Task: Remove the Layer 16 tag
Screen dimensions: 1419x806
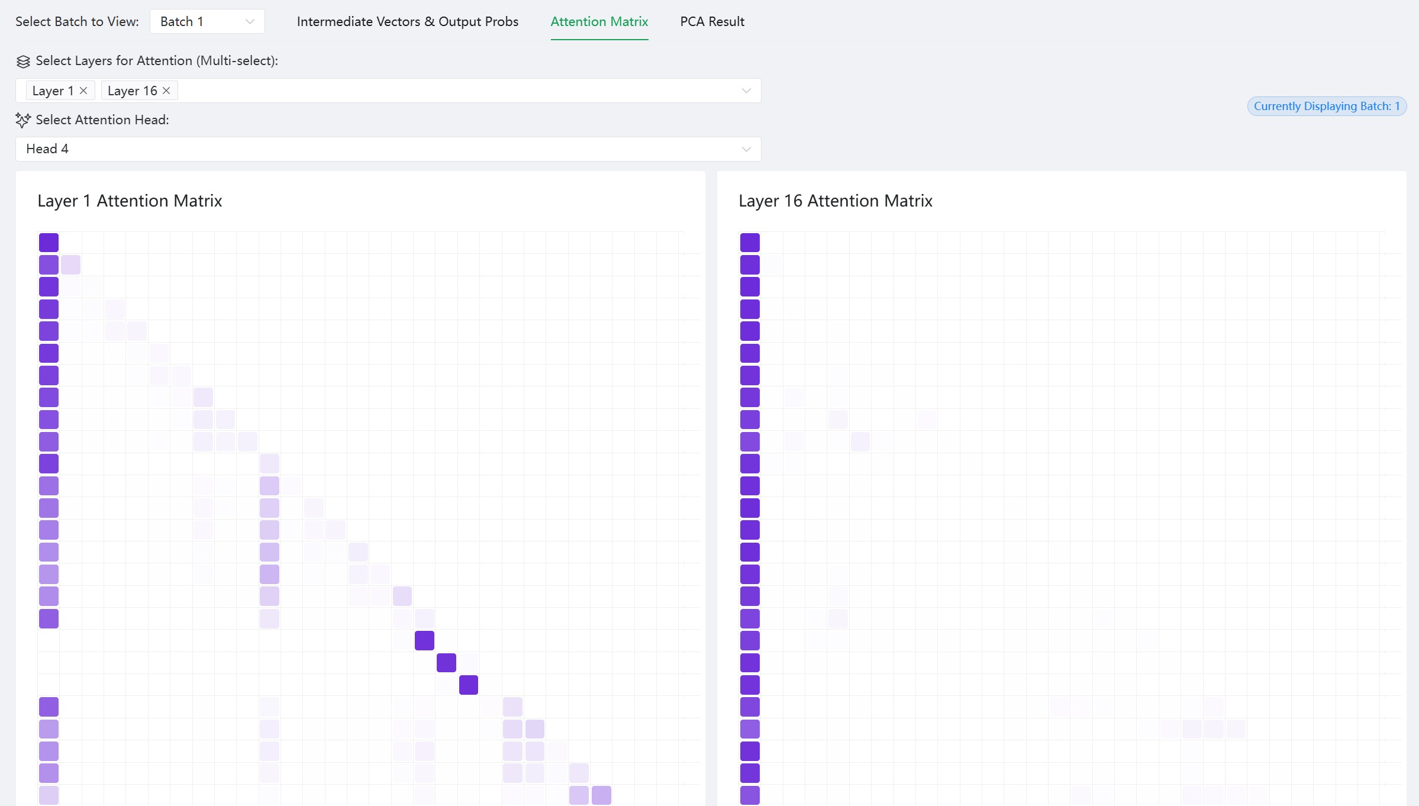Action: [x=166, y=91]
